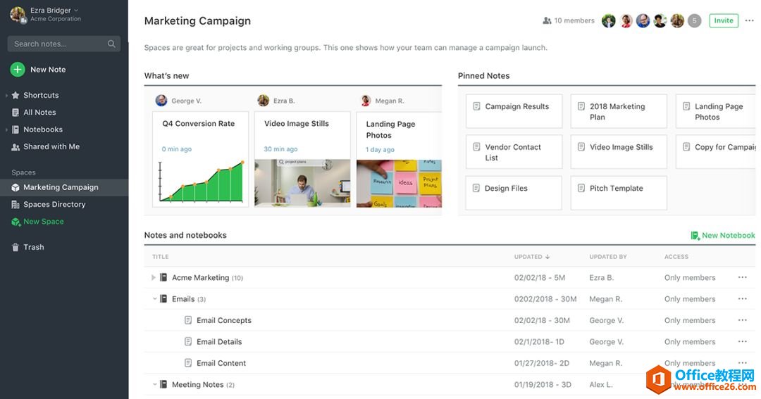Open the 2018 Marketing Plan pinned note

point(619,111)
